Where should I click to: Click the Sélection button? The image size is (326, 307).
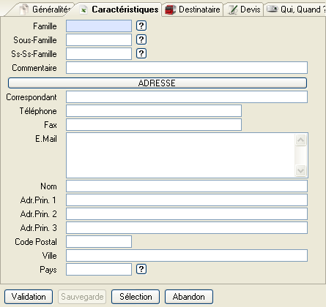tap(136, 297)
